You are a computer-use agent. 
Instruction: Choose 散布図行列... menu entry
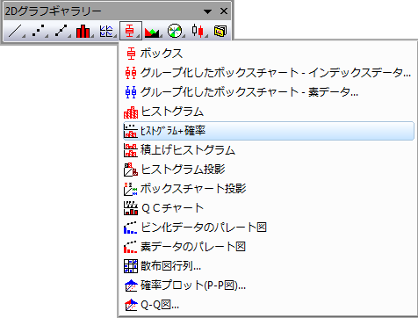tap(269, 266)
